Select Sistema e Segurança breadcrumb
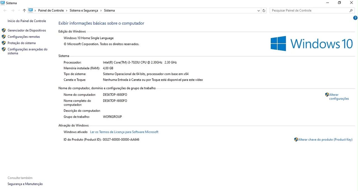Viewport: 358px width, 191px height. [84, 10]
